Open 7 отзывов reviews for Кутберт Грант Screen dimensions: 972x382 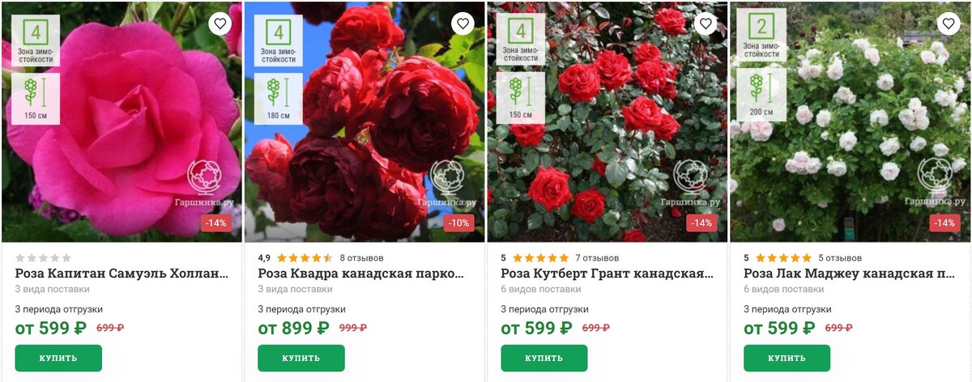coord(597,258)
